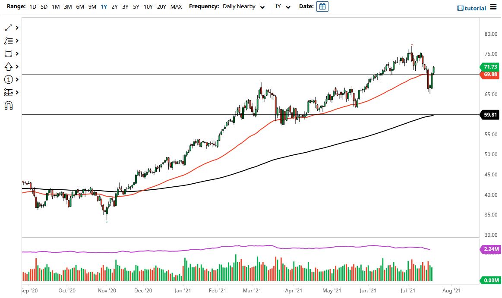
Task: Click the green 71.73 price label
Action: [x=489, y=66]
